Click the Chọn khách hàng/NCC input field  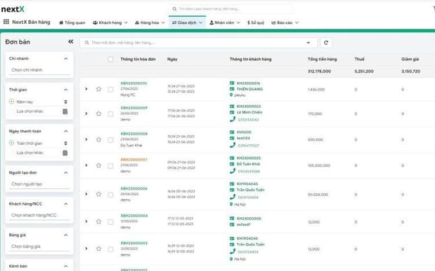[x=38, y=215]
